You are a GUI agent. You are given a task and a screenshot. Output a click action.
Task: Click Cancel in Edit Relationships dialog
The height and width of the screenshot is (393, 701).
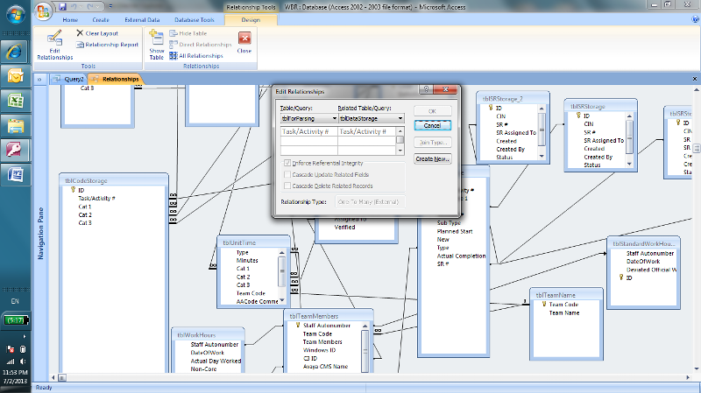pos(432,125)
